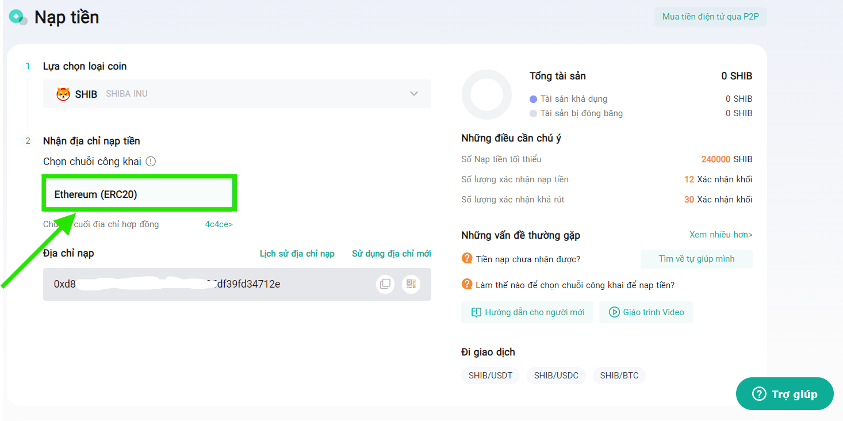Open Lịch sử địa chỉ nạp link
843x421 pixels.
coord(297,254)
